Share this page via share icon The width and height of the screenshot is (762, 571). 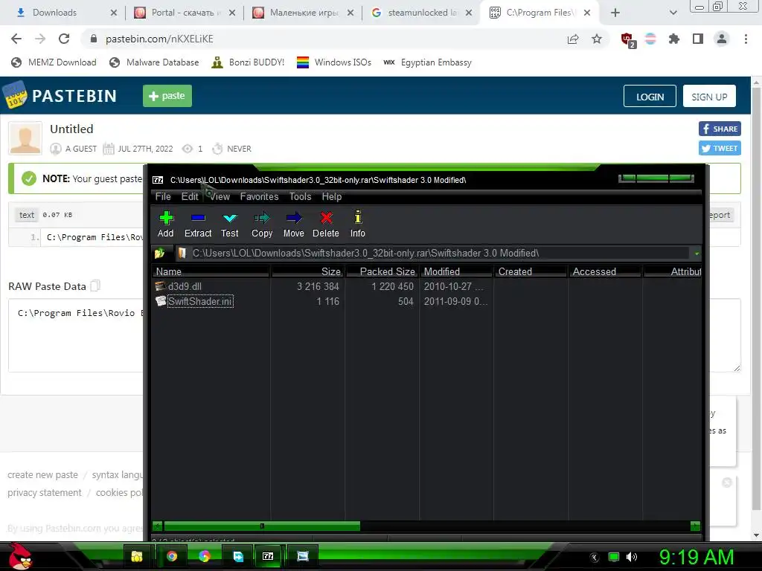tap(573, 39)
